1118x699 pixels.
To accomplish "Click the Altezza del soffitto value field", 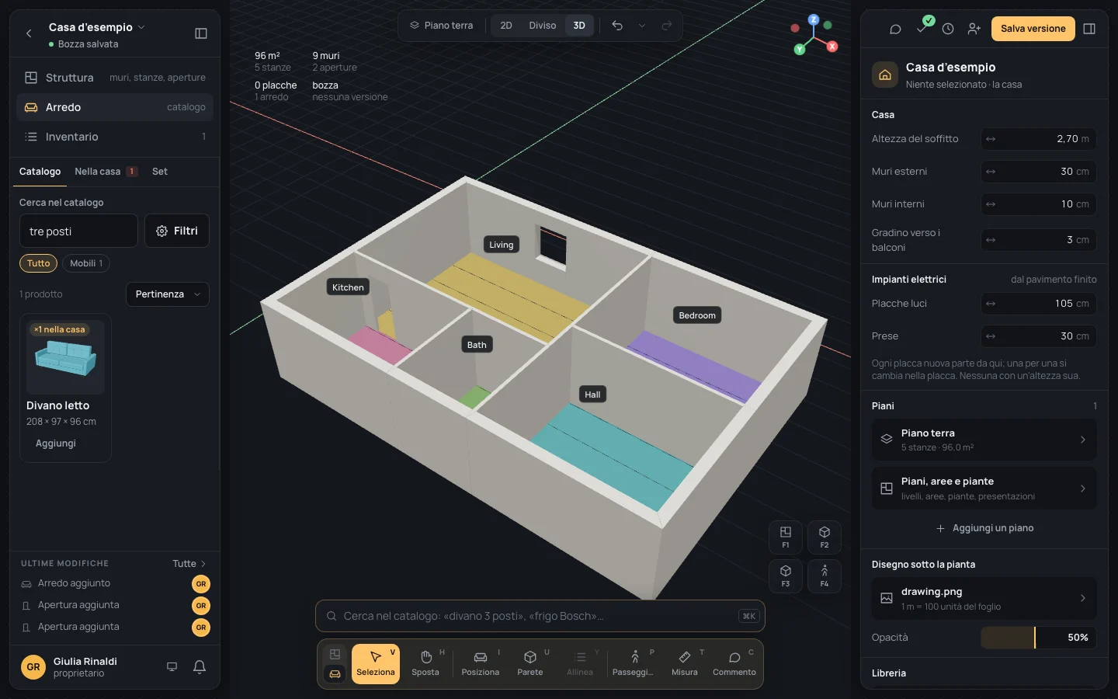I will pyautogui.click(x=1039, y=139).
